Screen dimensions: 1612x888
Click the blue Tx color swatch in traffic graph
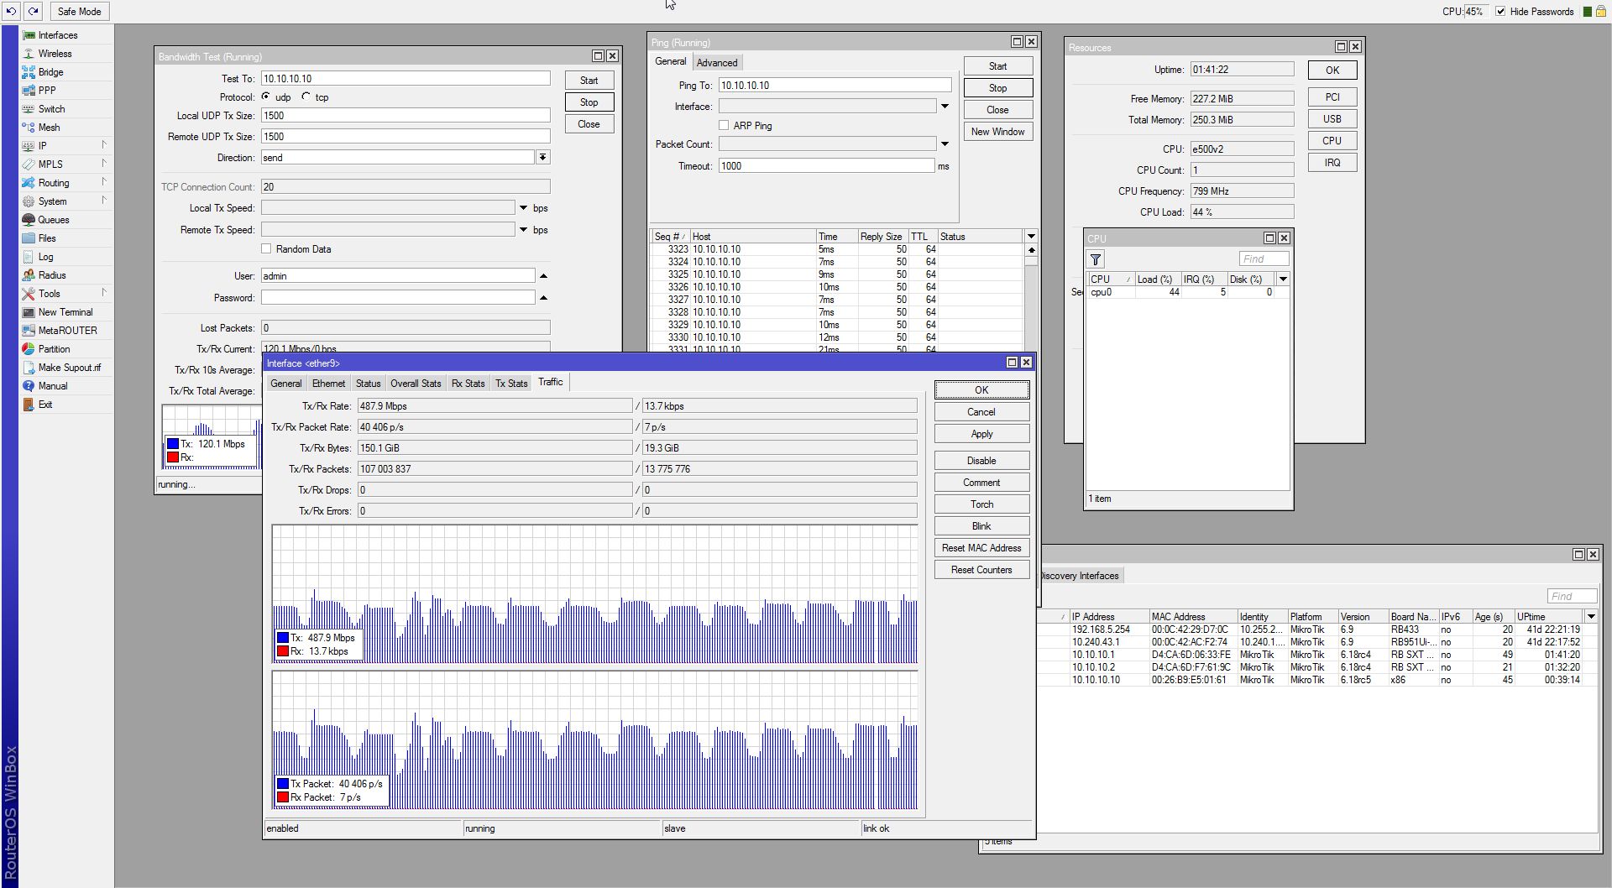283,638
